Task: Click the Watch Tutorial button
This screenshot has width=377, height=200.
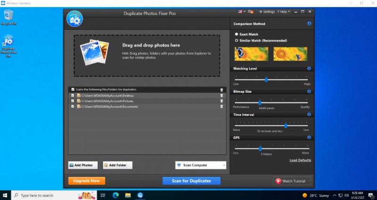Action: point(292,181)
